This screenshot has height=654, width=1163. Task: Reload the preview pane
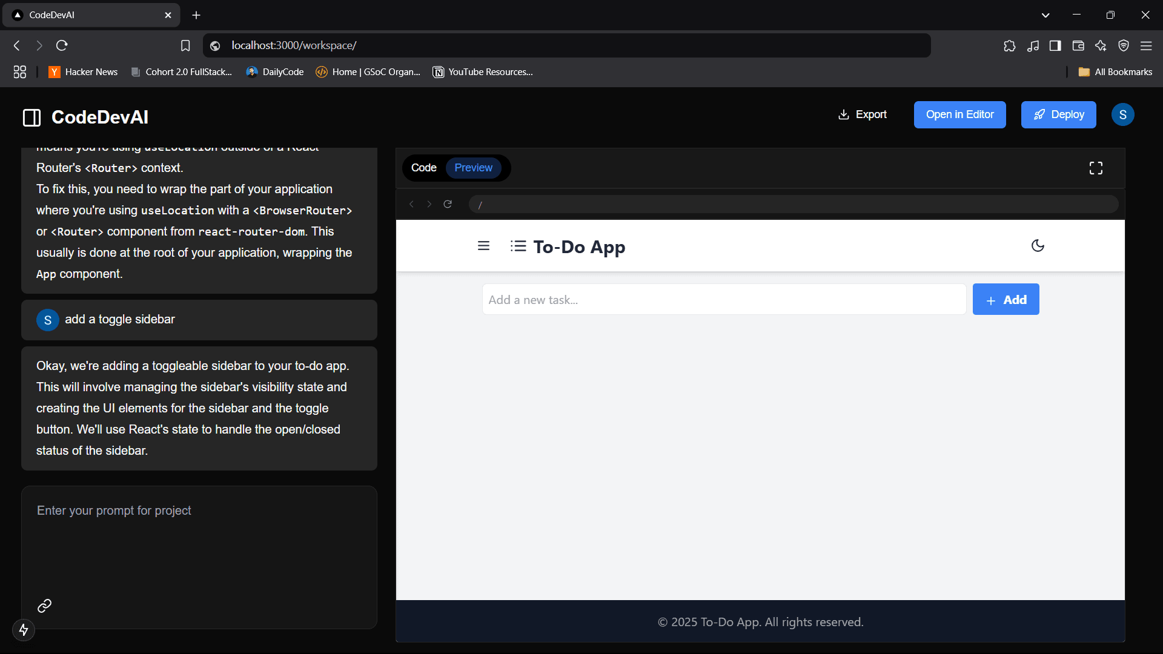(x=448, y=204)
